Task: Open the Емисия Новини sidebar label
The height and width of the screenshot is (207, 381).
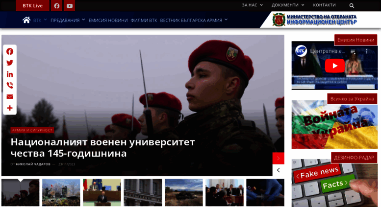Action: (356, 40)
